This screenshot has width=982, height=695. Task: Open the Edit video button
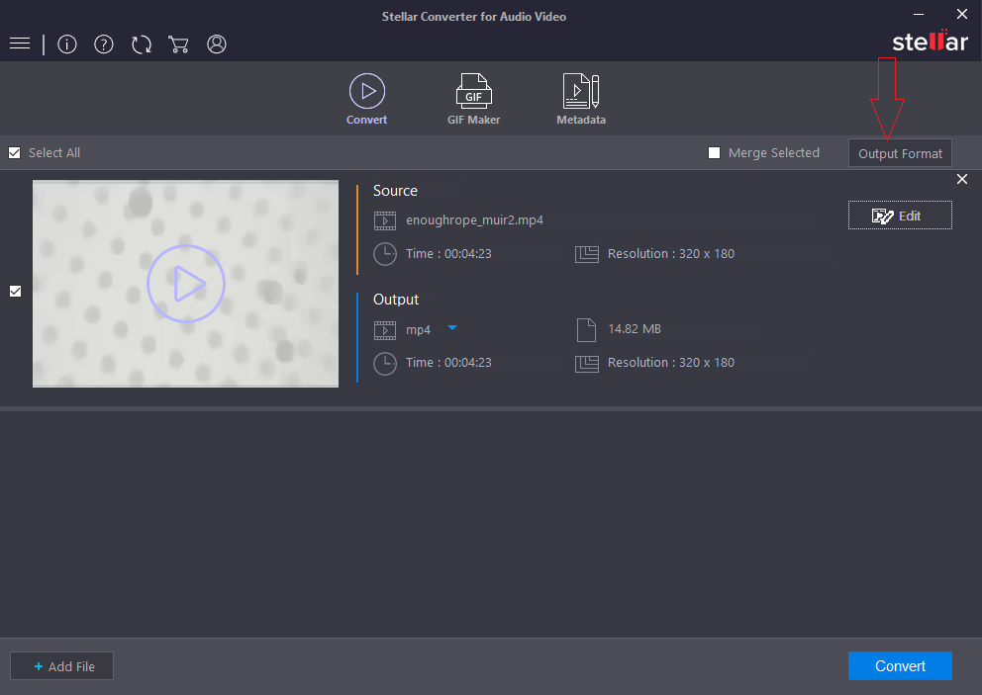point(900,216)
